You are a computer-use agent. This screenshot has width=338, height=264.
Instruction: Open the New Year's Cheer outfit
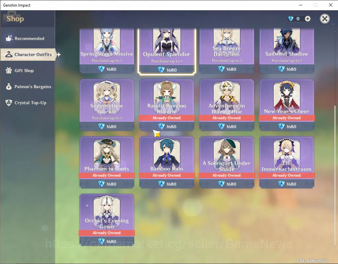(287, 105)
